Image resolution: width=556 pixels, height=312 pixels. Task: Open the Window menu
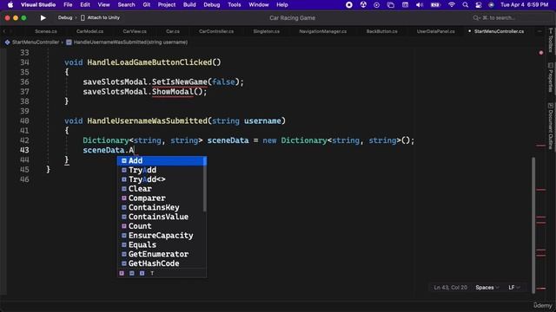tap(259, 5)
